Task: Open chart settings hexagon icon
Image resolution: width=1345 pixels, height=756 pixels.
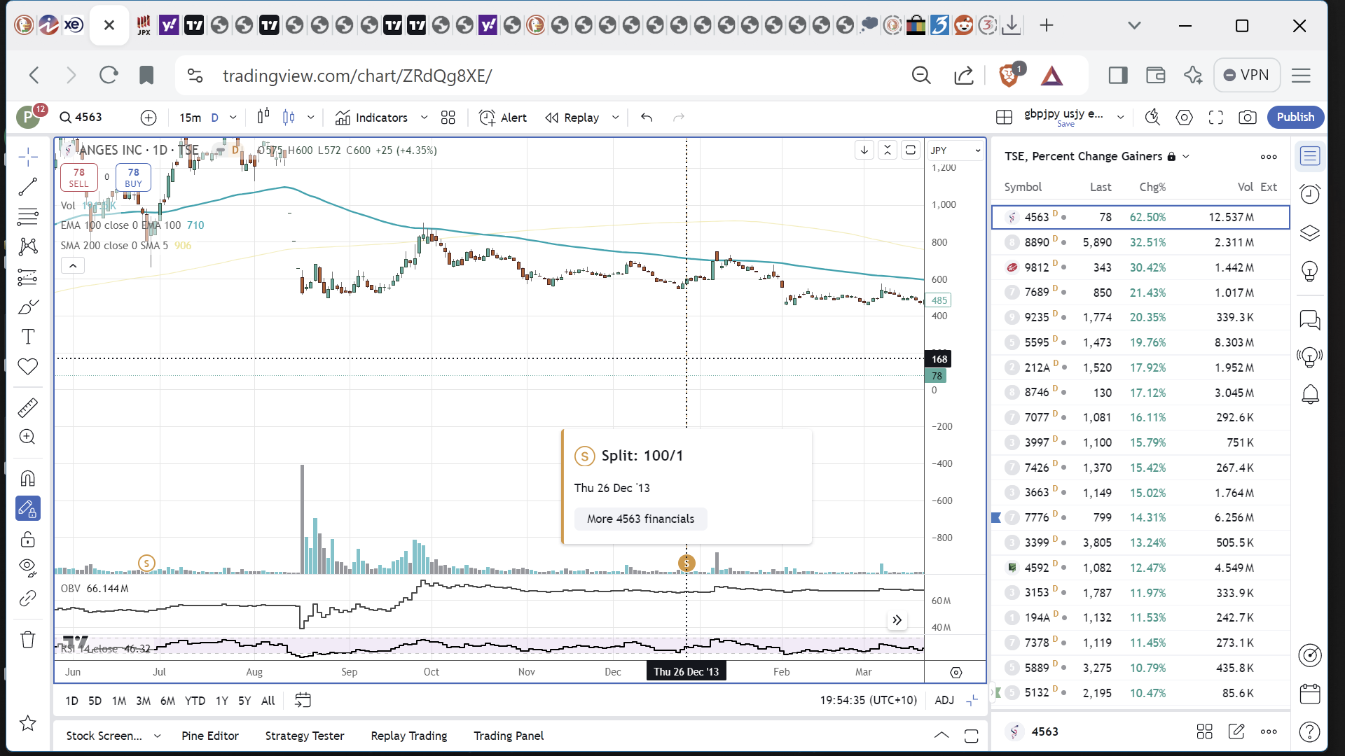Action: click(1184, 118)
